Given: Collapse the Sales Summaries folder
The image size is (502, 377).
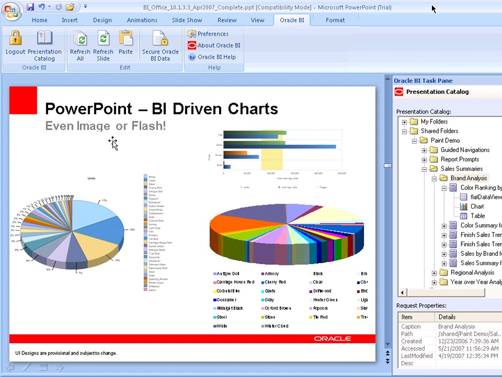Looking at the screenshot, I should (424, 169).
